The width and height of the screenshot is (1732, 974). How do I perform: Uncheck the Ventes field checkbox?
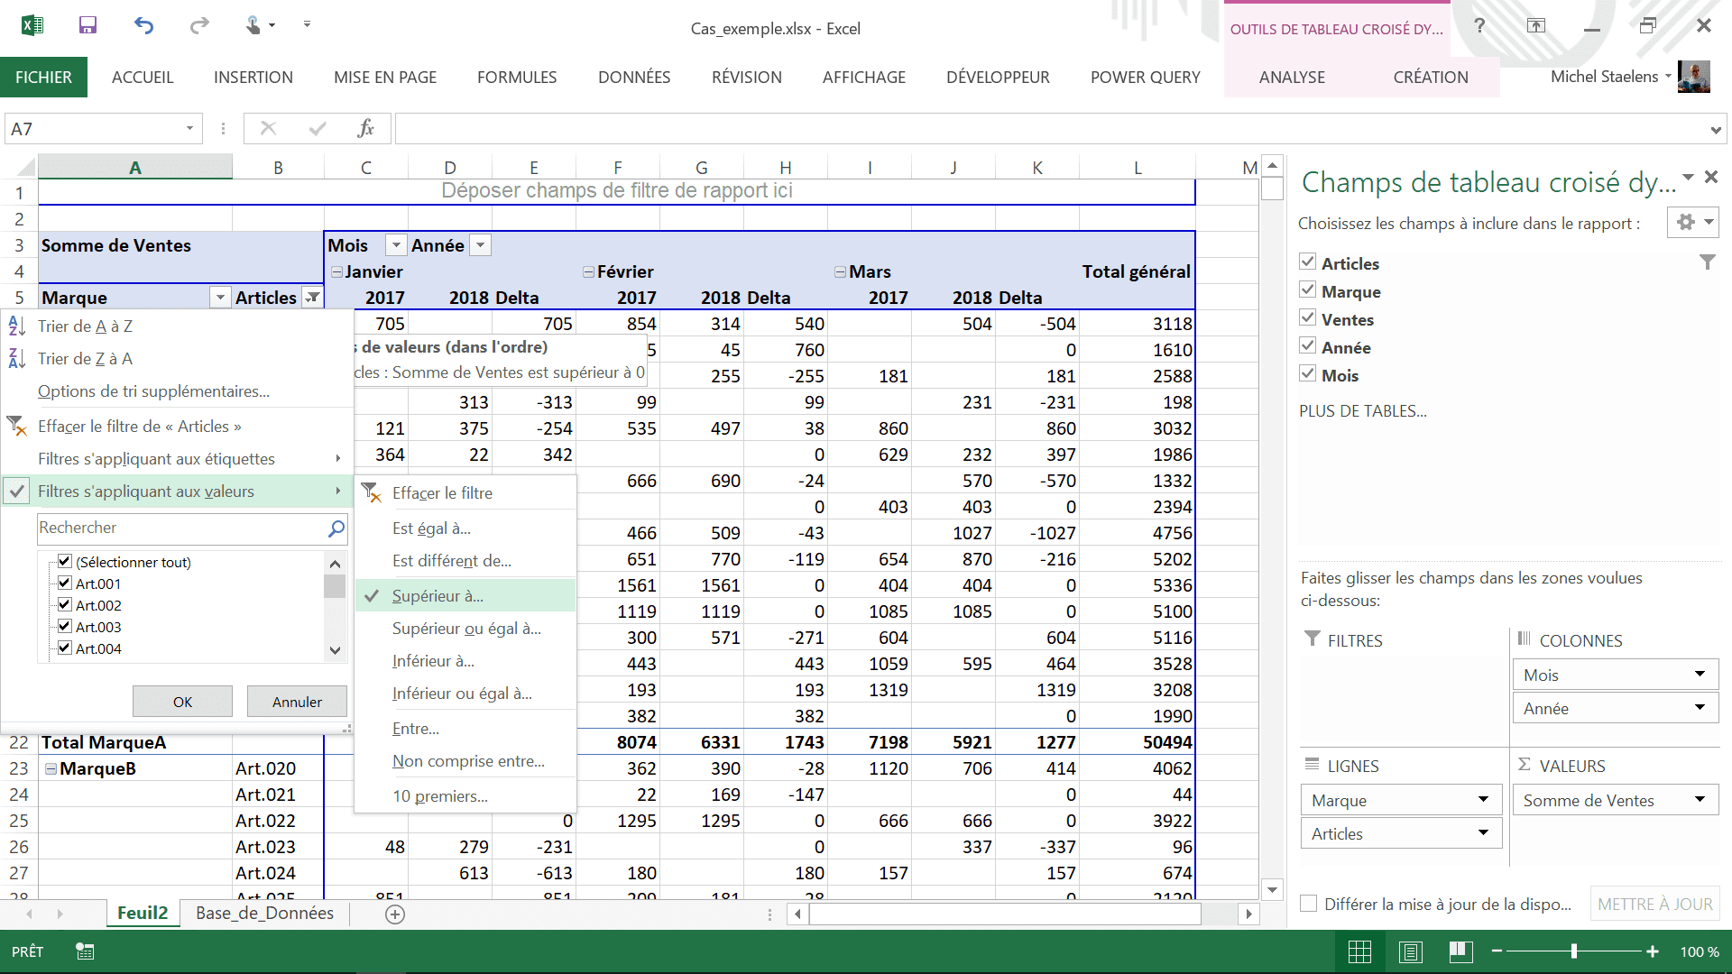pyautogui.click(x=1308, y=318)
